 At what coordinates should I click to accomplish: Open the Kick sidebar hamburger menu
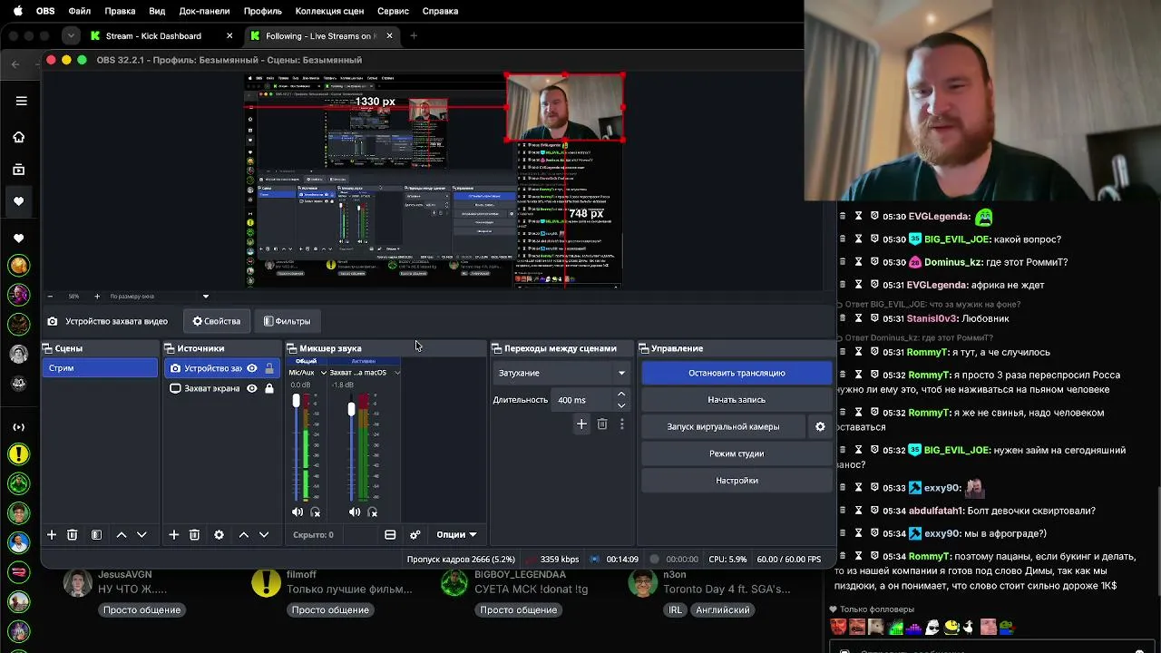click(21, 101)
